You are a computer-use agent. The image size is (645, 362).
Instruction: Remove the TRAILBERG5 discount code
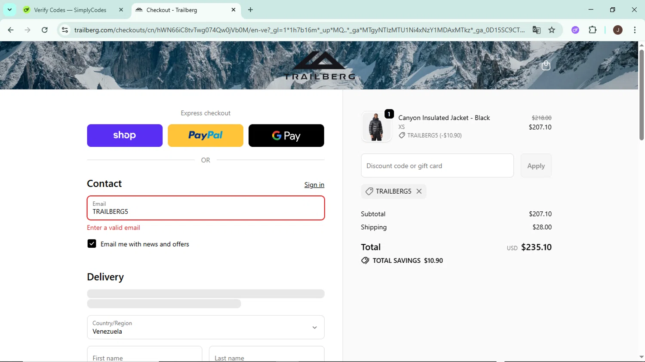point(419,192)
